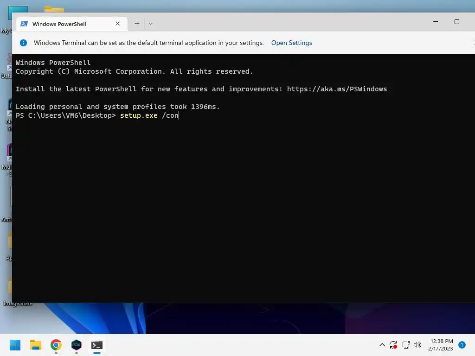The height and width of the screenshot is (356, 475).
Task: Click the https://aka.ms/PSWindows URL text
Action: [337, 89]
